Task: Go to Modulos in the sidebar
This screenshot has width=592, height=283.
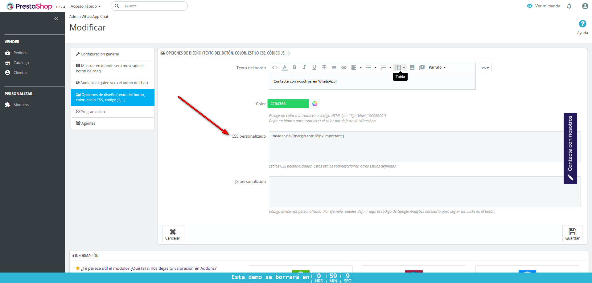Action: click(x=21, y=105)
